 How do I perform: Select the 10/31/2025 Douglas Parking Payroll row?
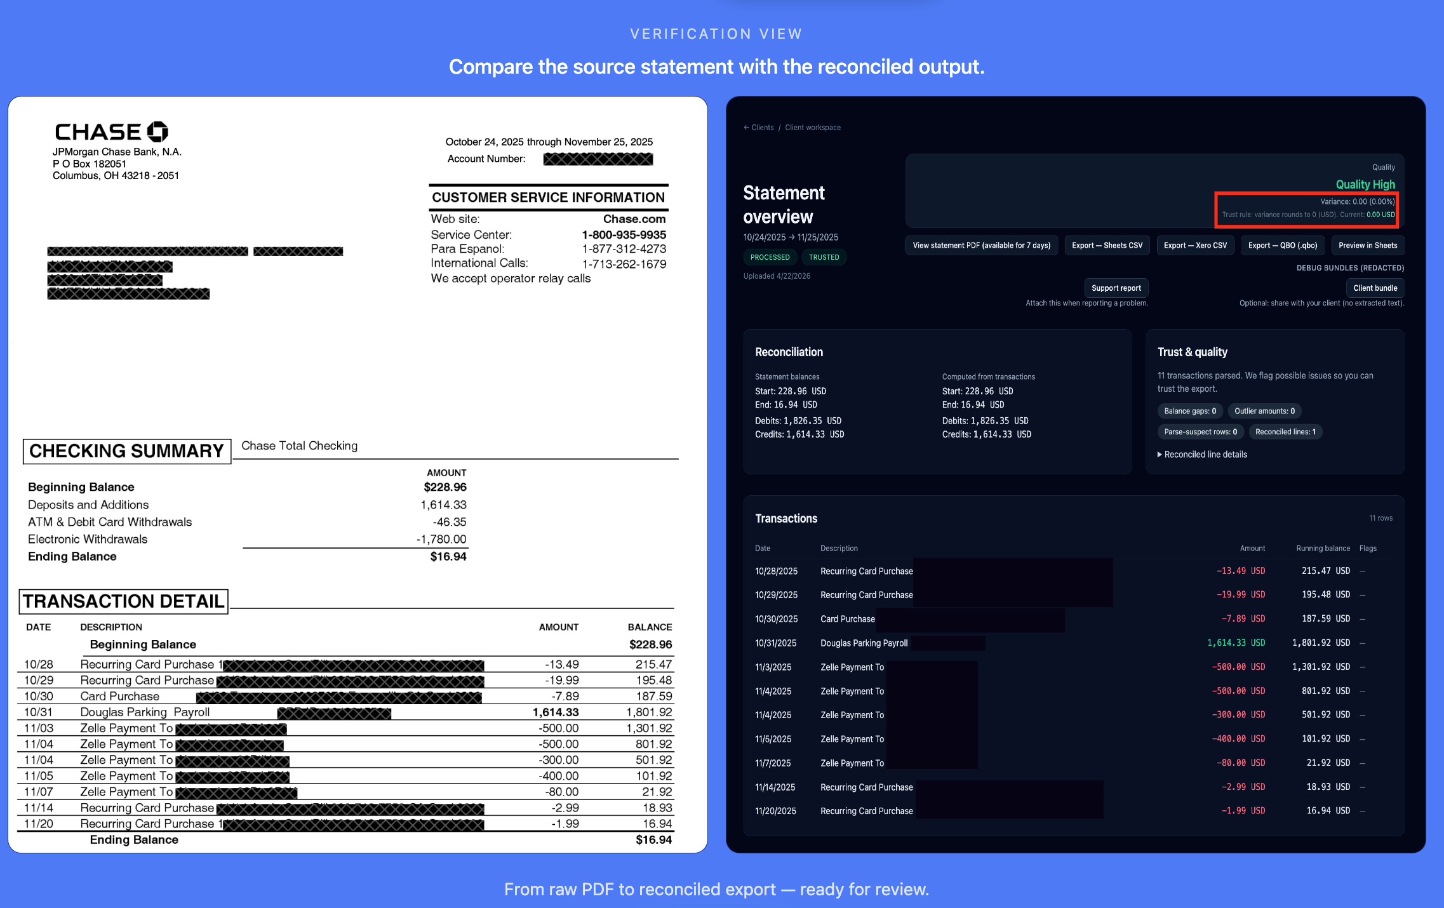(1073, 643)
